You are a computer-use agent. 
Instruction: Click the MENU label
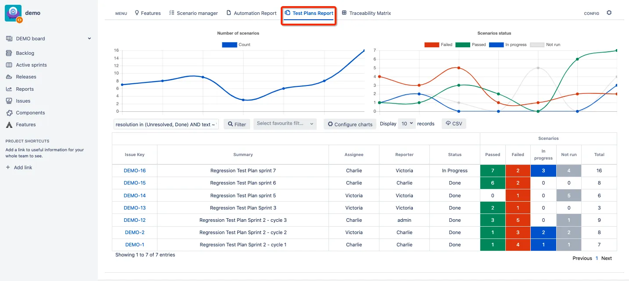click(x=121, y=14)
